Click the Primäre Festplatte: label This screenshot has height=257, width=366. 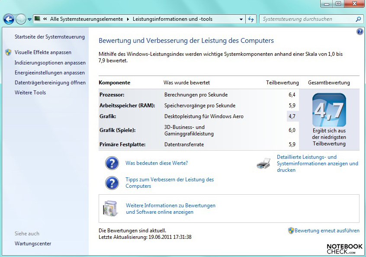click(122, 145)
